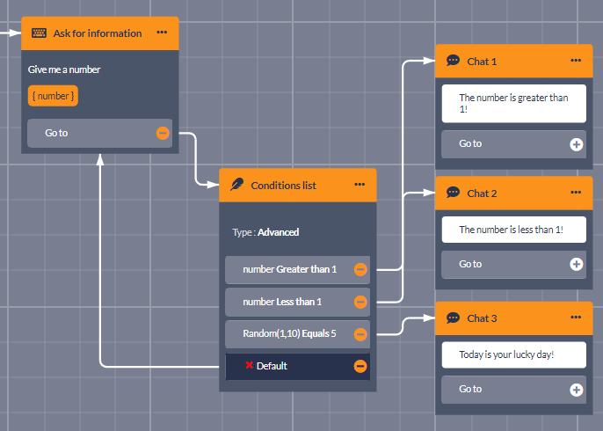The width and height of the screenshot is (603, 431).
Task: Click minus icon on number Less than 1
Action: point(360,302)
